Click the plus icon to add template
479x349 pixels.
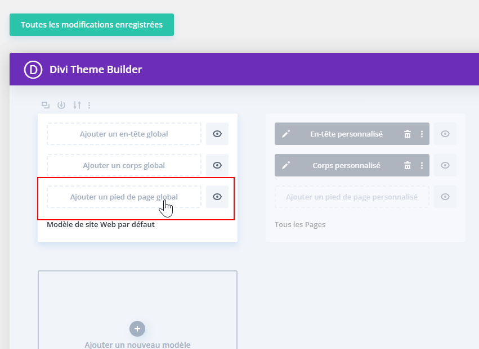137,329
